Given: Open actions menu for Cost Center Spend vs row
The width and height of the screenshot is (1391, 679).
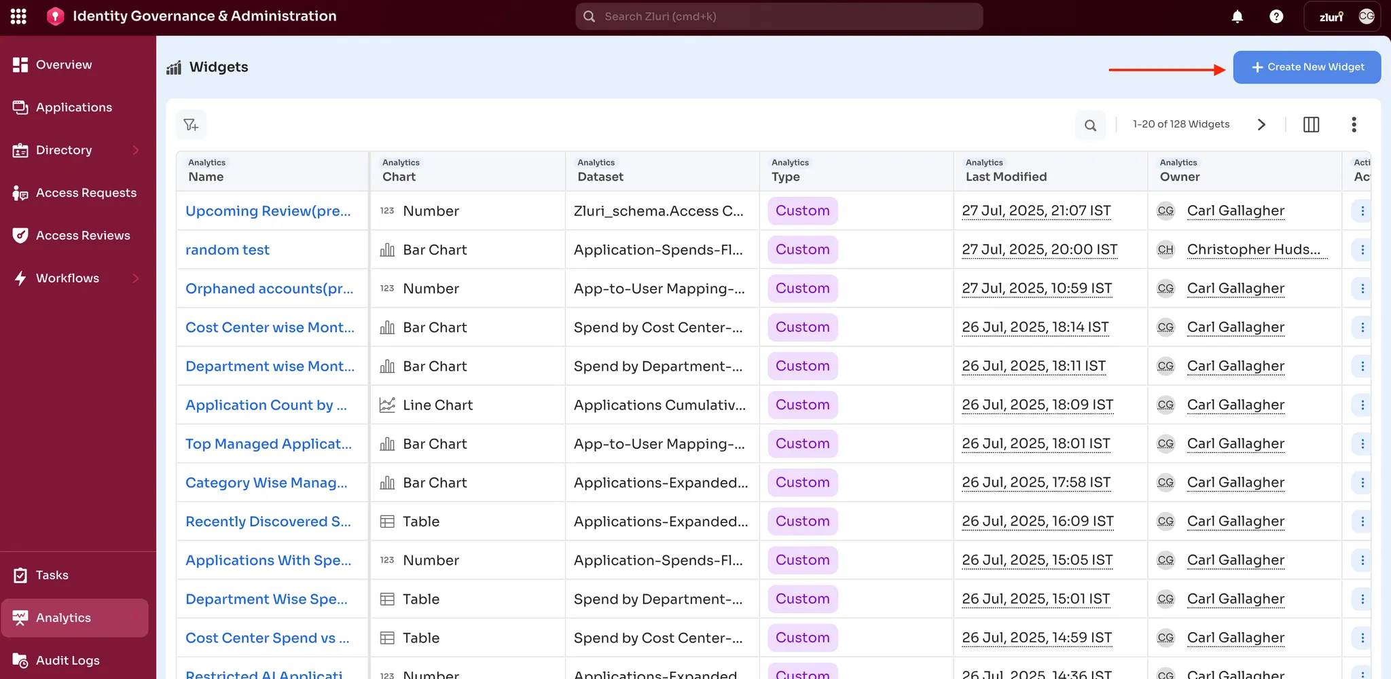Looking at the screenshot, I should (x=1362, y=638).
